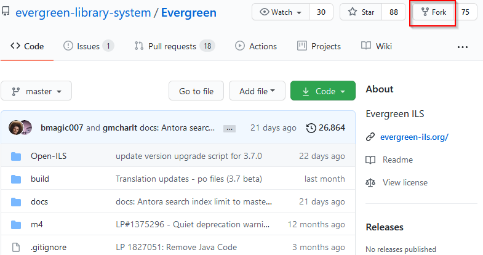Open the gmcharlt author link
This screenshot has width=483, height=255.
coord(120,127)
